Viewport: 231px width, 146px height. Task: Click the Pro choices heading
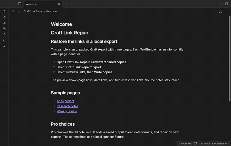tap(63, 124)
